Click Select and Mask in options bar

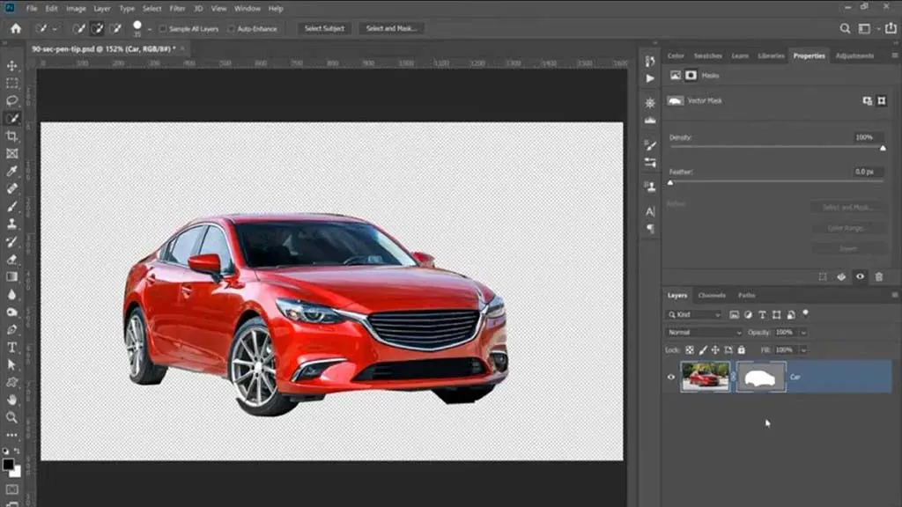coord(391,28)
